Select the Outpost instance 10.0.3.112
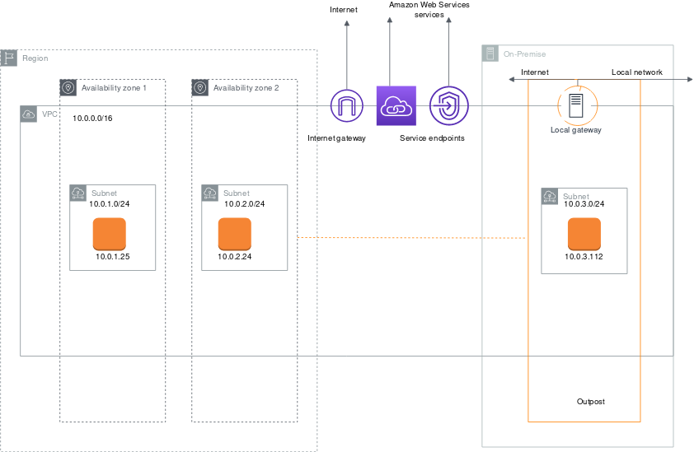699x452 pixels. coord(584,236)
